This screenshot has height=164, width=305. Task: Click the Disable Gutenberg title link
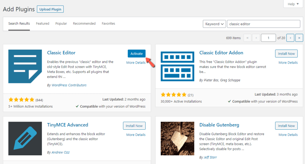tap(219, 125)
